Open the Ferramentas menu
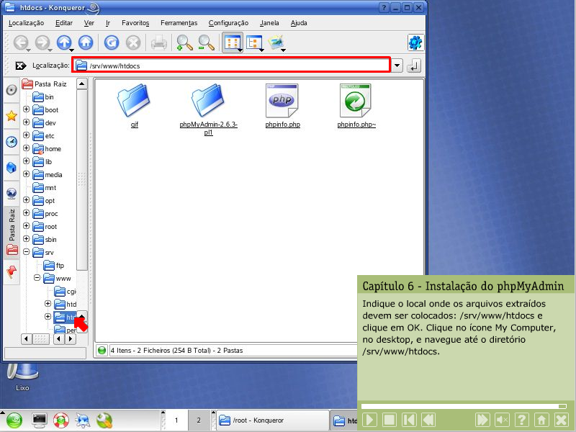This screenshot has width=576, height=432. click(179, 23)
